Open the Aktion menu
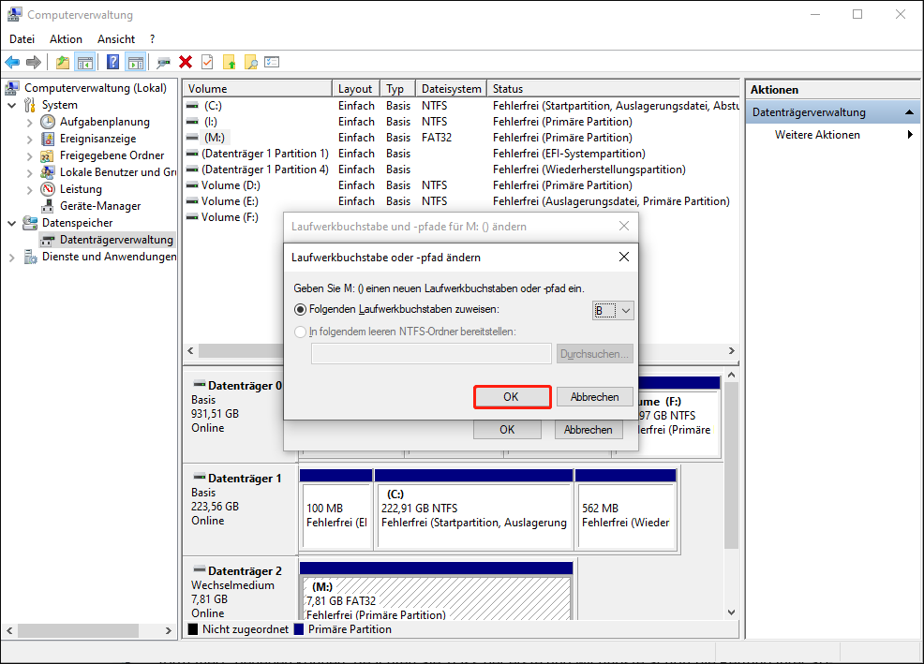Viewport: 924px width, 664px height. [x=66, y=39]
